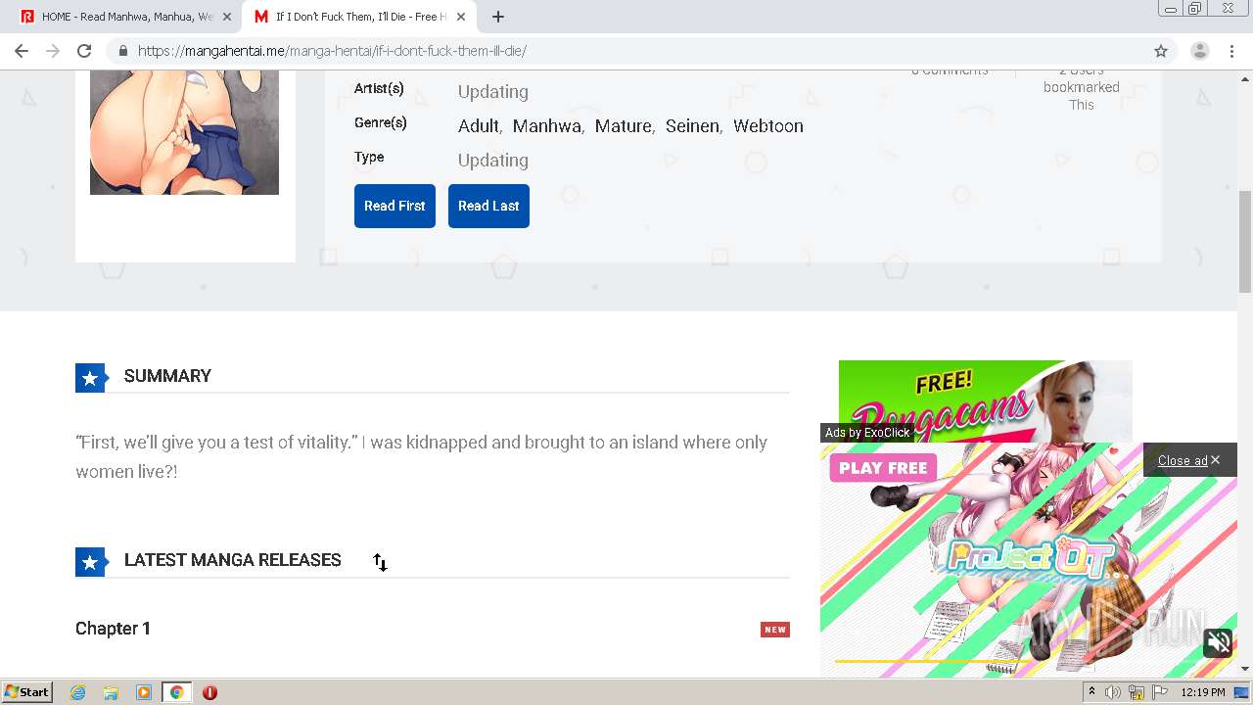Click the NEW badge beside Chapter 1

(775, 630)
